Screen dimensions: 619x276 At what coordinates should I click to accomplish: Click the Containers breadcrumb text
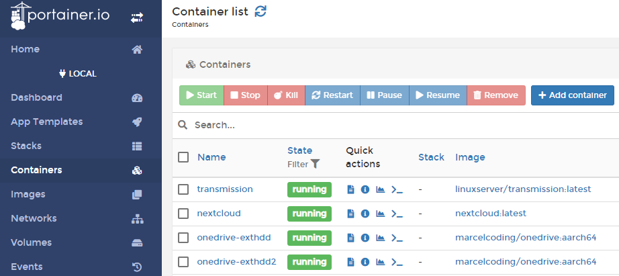[190, 24]
